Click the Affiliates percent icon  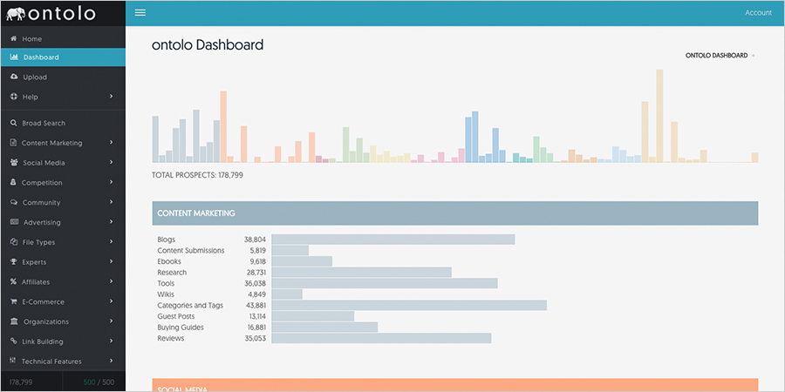coord(13,282)
